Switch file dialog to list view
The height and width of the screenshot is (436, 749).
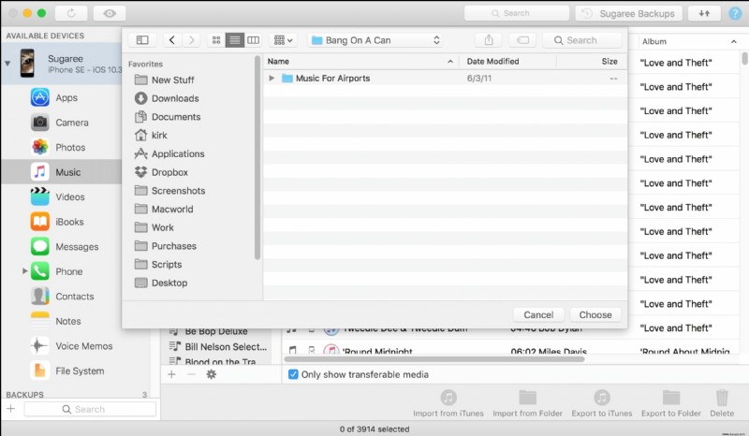click(x=235, y=40)
